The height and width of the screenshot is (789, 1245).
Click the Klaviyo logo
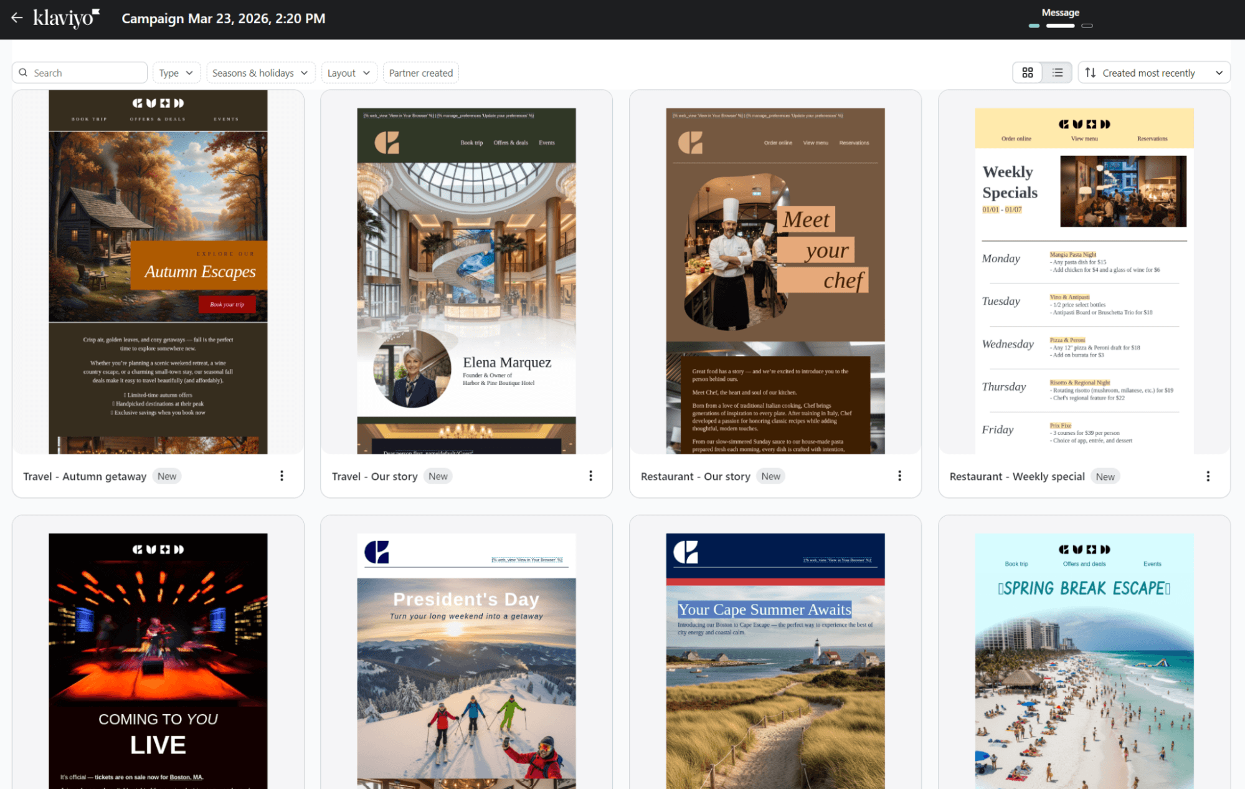(x=65, y=18)
